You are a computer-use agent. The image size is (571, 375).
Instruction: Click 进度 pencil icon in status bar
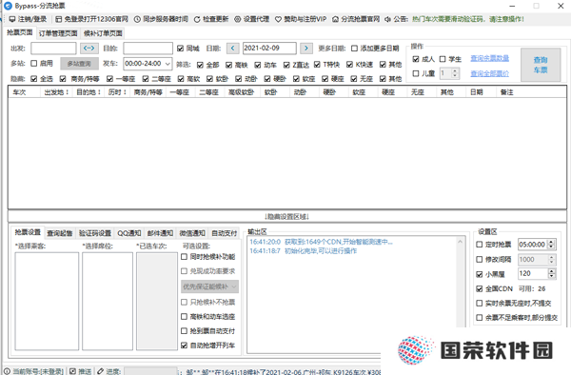tap(100, 371)
